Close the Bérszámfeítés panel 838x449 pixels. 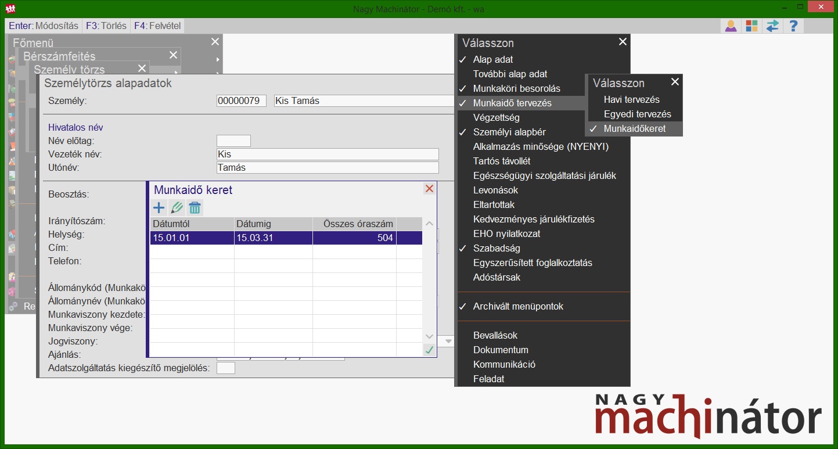pos(173,55)
